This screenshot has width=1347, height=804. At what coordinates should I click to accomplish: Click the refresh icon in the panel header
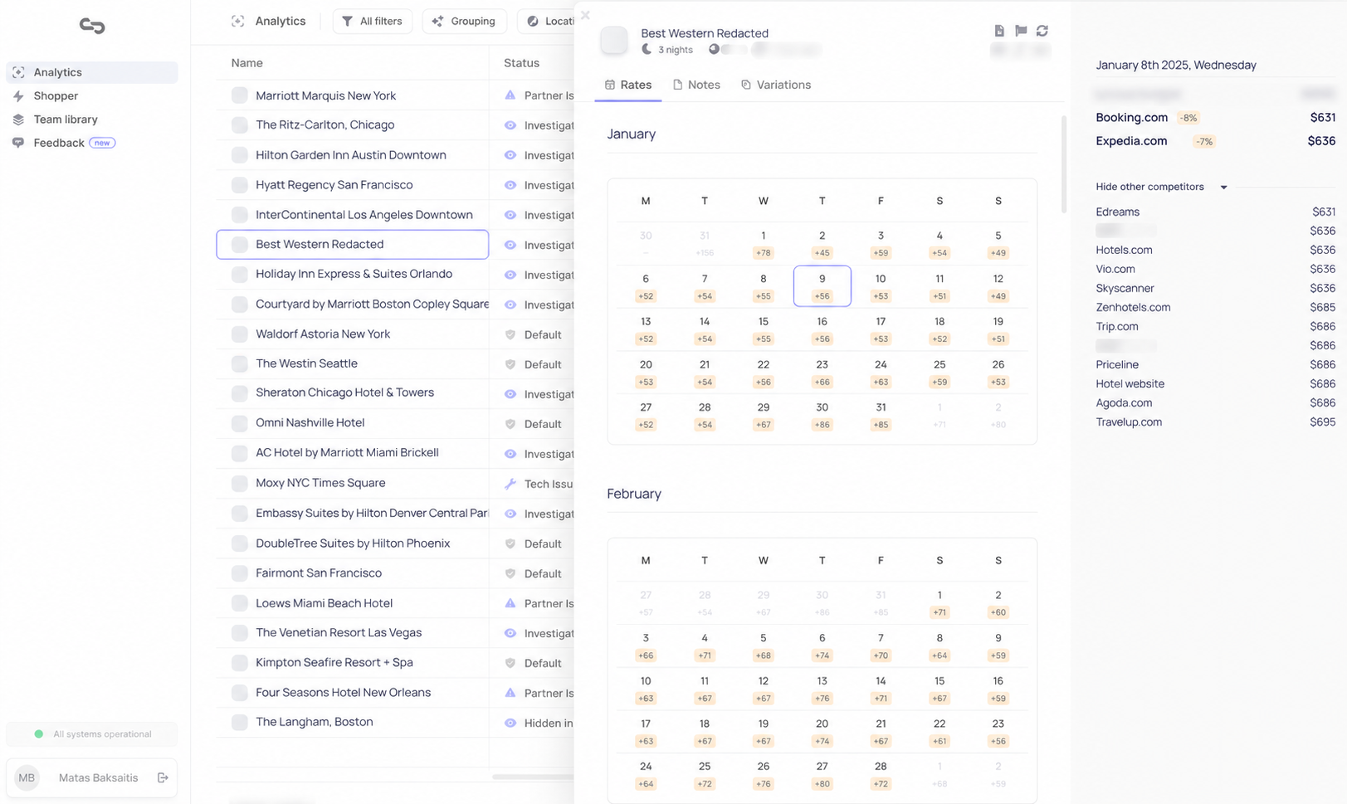click(x=1042, y=31)
